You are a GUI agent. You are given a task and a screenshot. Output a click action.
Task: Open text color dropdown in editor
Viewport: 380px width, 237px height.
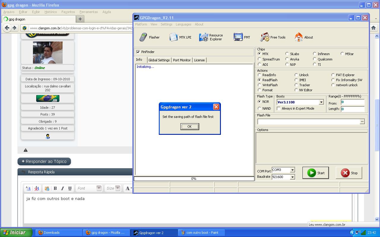pyautogui.click(x=129, y=188)
